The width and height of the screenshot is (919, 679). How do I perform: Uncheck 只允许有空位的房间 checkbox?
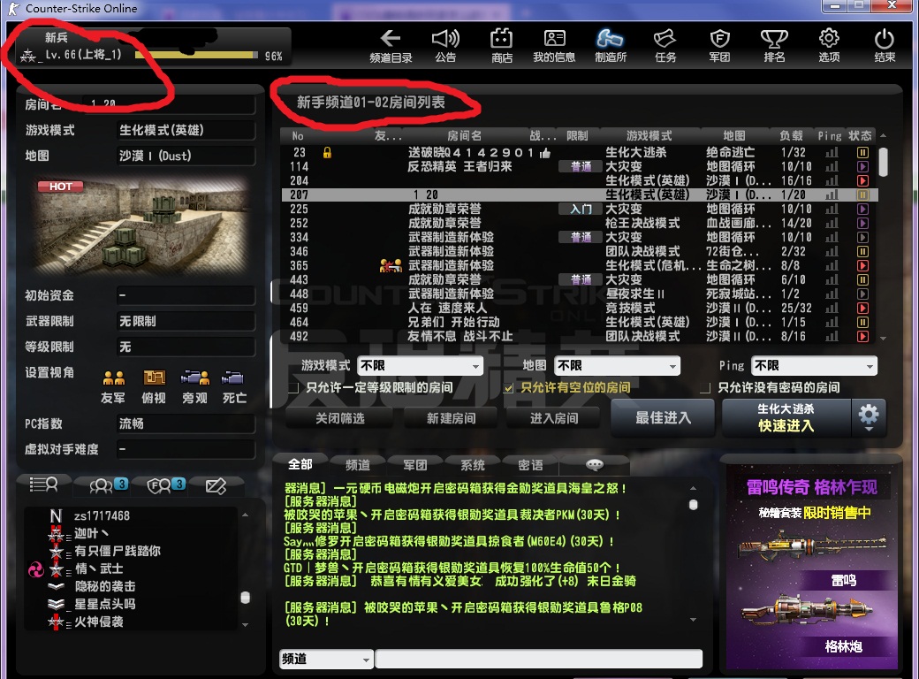click(509, 388)
